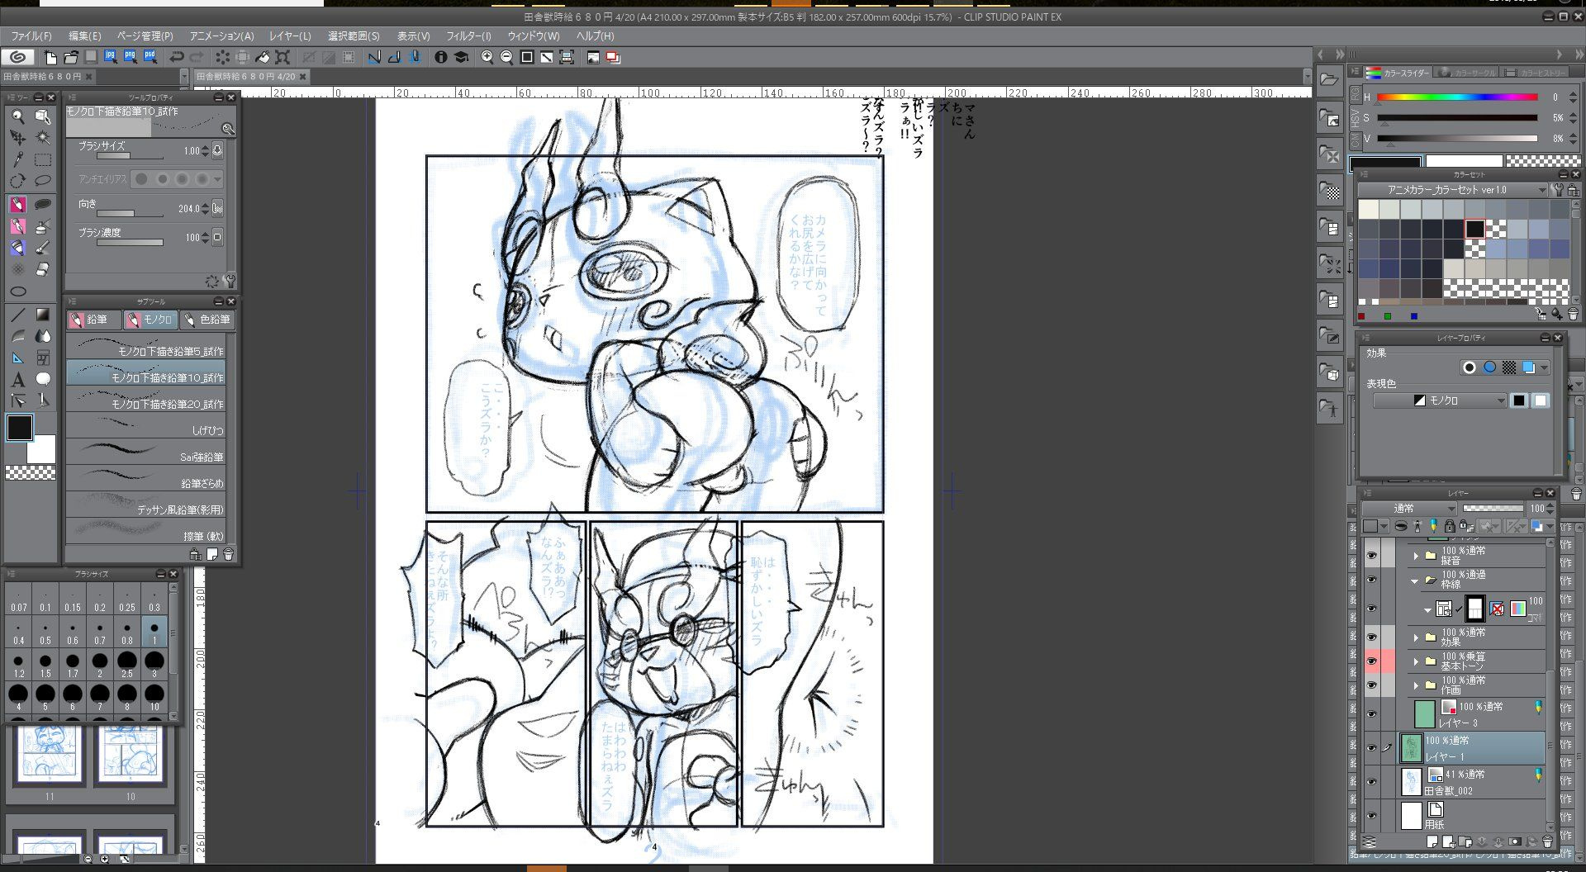Click the delete layer trash icon
Viewport: 1586px width, 872px height.
click(1547, 842)
